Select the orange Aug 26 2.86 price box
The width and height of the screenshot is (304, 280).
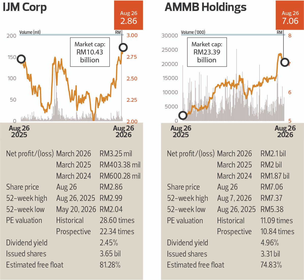click(x=129, y=15)
